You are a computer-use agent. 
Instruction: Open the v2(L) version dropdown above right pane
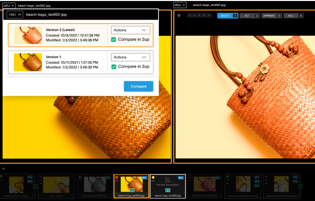180,5
